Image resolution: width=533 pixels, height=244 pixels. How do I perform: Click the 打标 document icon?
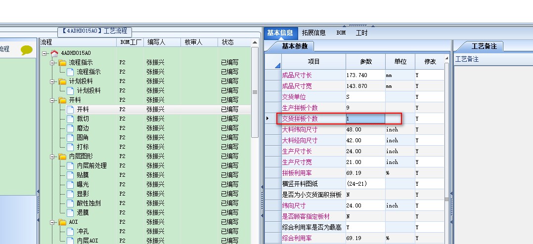point(70,147)
